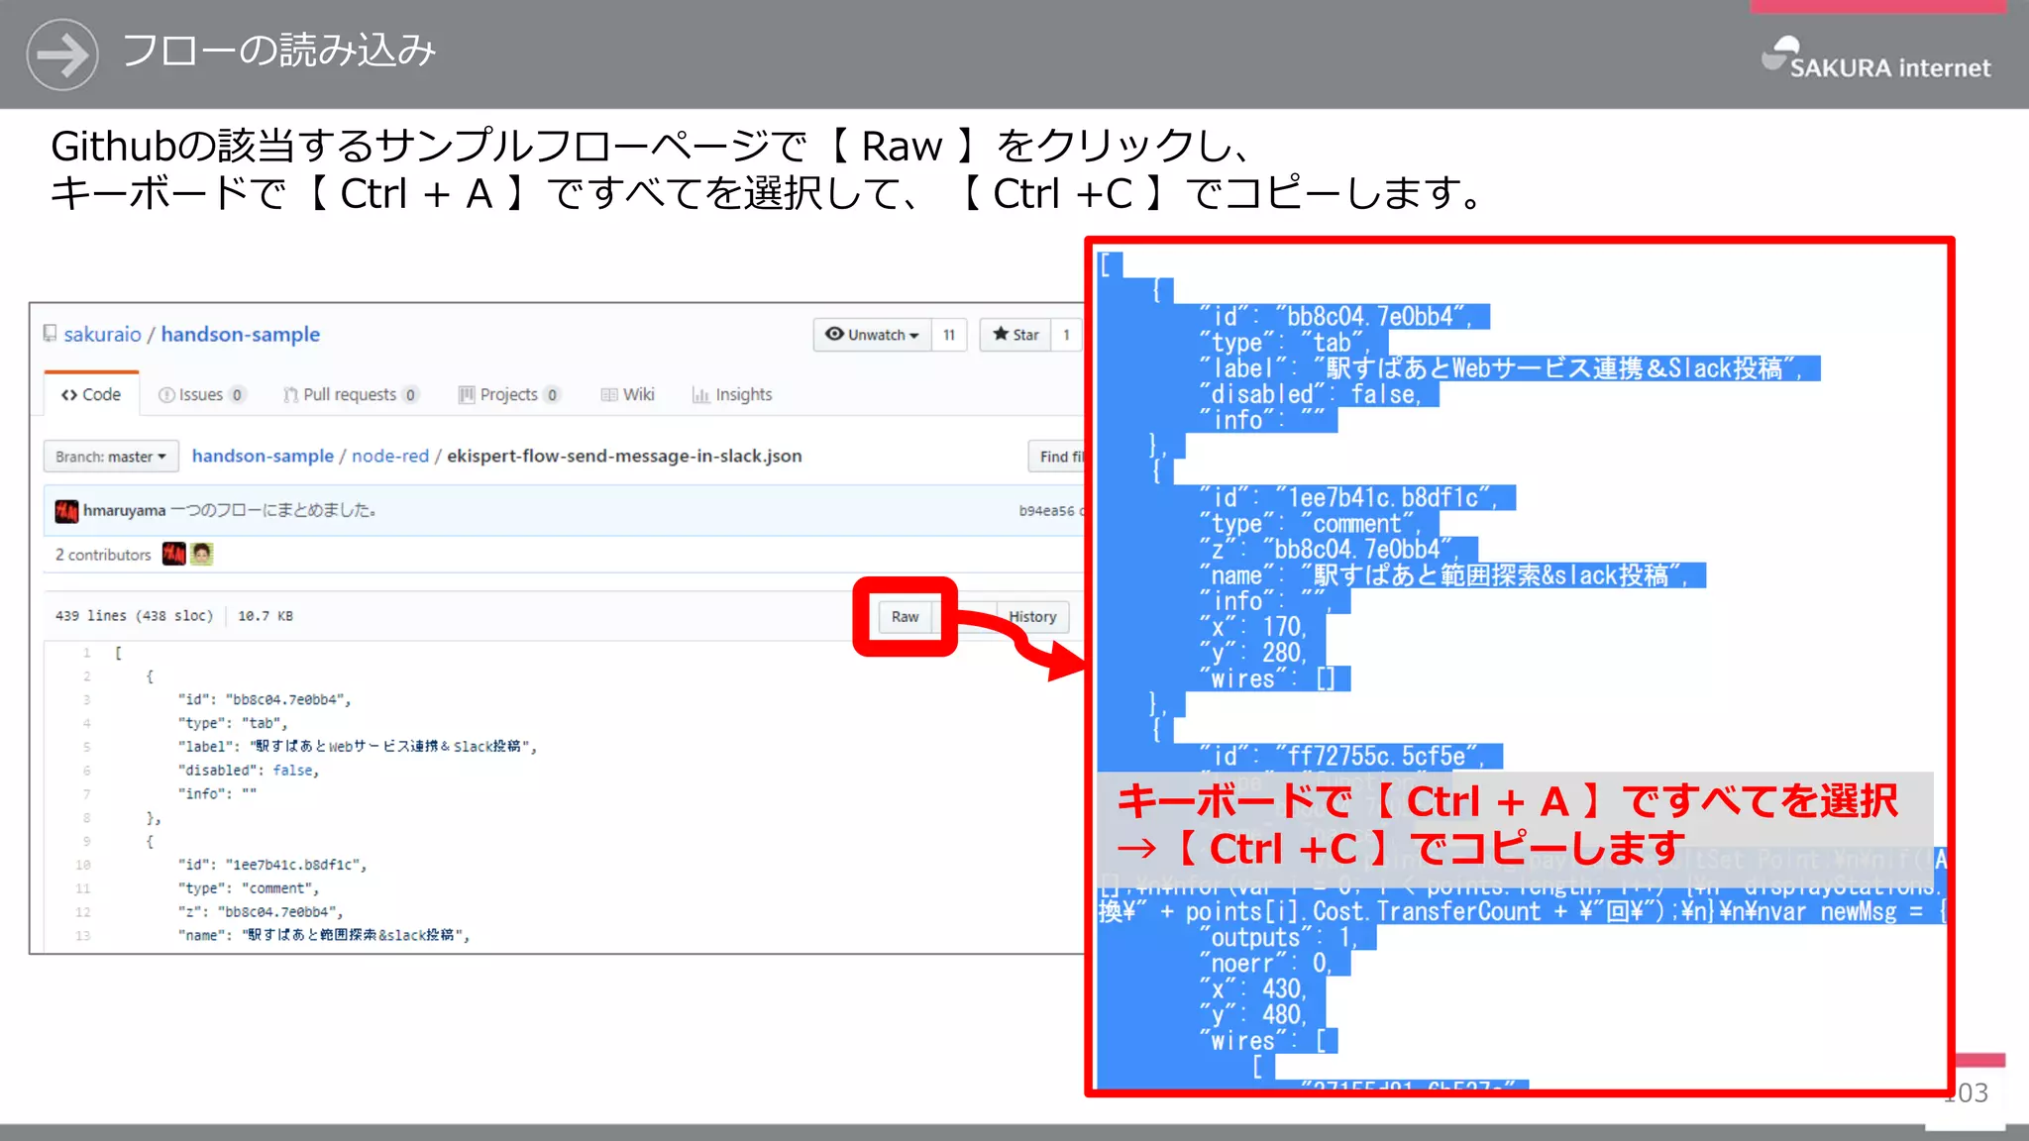
Task: Click the Code brackets icon
Action: coord(69,395)
